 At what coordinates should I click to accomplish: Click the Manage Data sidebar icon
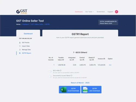[x=20, y=50]
